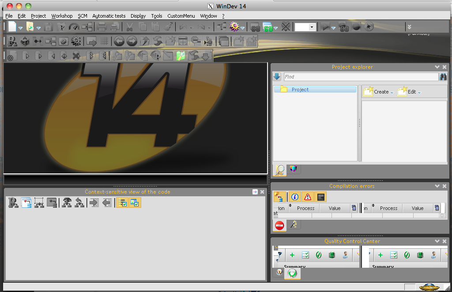This screenshot has width=452, height=292.
Task: Click the Edit button in Project explorer
Action: (x=409, y=92)
